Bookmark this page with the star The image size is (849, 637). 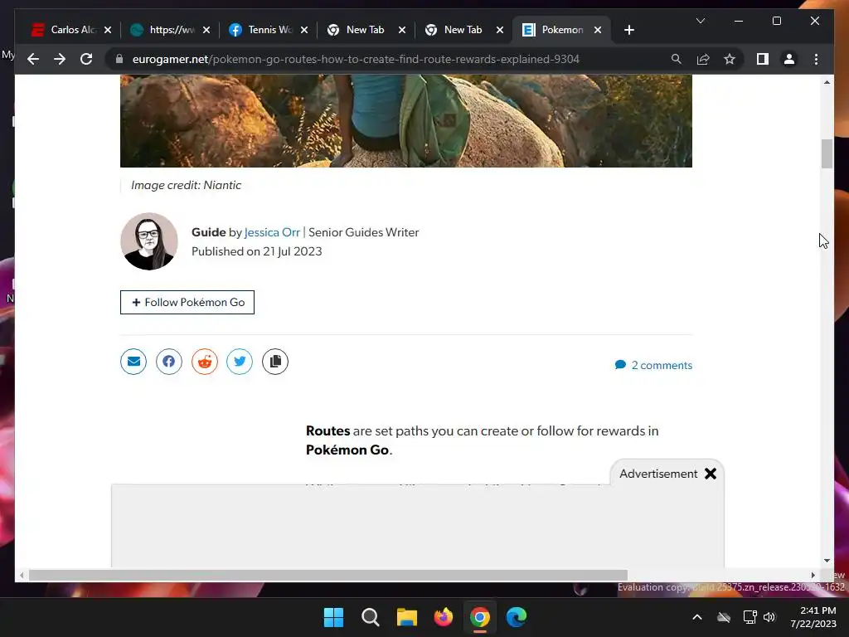pyautogui.click(x=730, y=59)
